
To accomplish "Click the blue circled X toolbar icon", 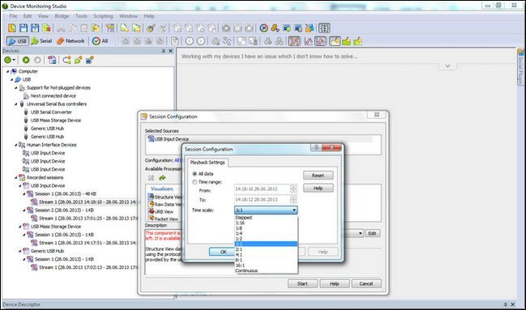I will pyautogui.click(x=264, y=28).
